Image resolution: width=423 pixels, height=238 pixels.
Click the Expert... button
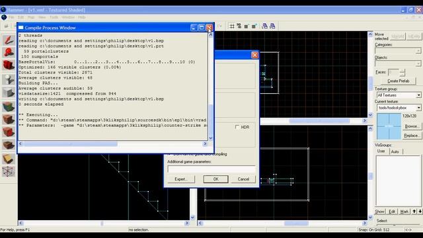coord(180,179)
